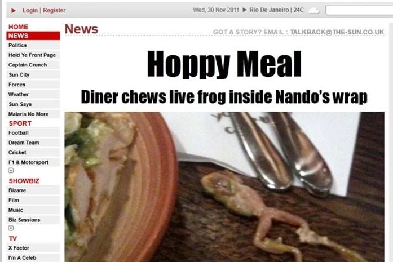This screenshot has width=393, height=262.
Task: Select the NEWS menu item
Action: click(33, 36)
